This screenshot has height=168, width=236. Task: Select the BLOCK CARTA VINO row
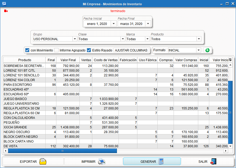point(116,141)
